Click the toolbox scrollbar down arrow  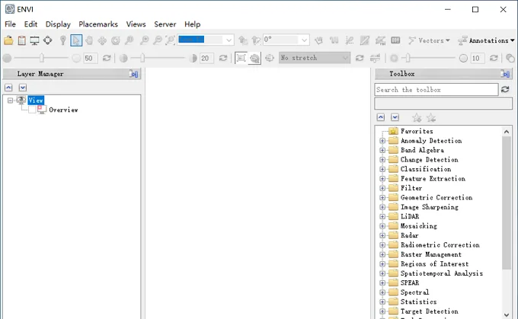507,315
